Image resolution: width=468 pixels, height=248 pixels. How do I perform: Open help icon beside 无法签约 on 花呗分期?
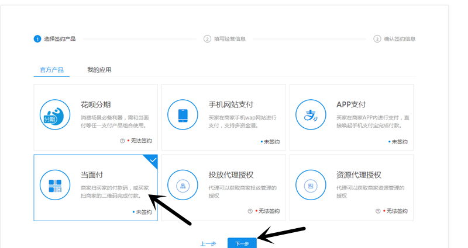coord(122,141)
